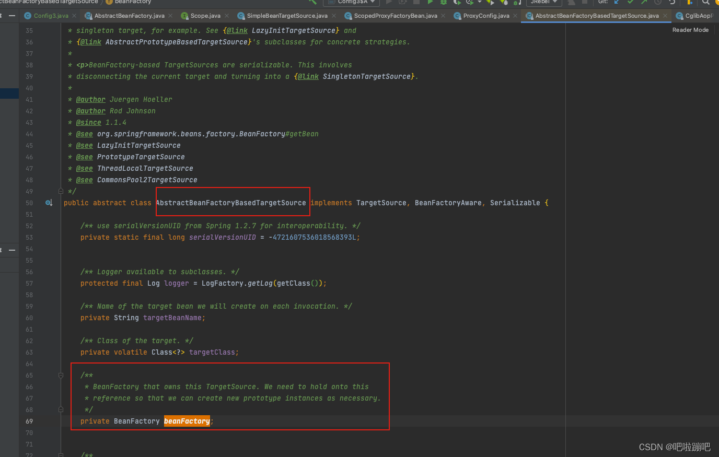Open the SimpleBeanTargetSource.java tab
This screenshot has height=457, width=719.
[287, 16]
